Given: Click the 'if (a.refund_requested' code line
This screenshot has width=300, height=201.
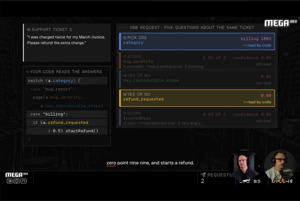Looking at the screenshot, I should pos(67,122).
